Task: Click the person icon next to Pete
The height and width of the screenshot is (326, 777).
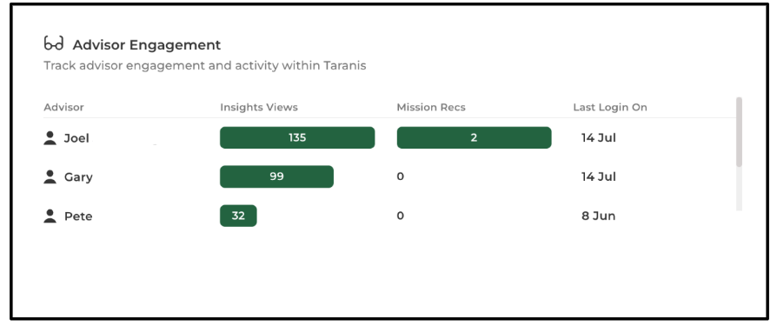Action: point(50,216)
